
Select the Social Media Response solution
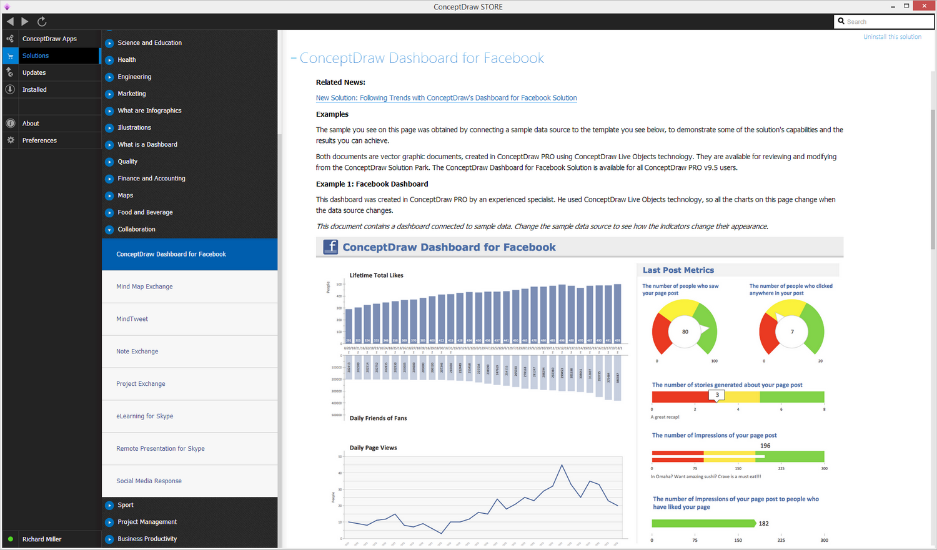(x=190, y=481)
